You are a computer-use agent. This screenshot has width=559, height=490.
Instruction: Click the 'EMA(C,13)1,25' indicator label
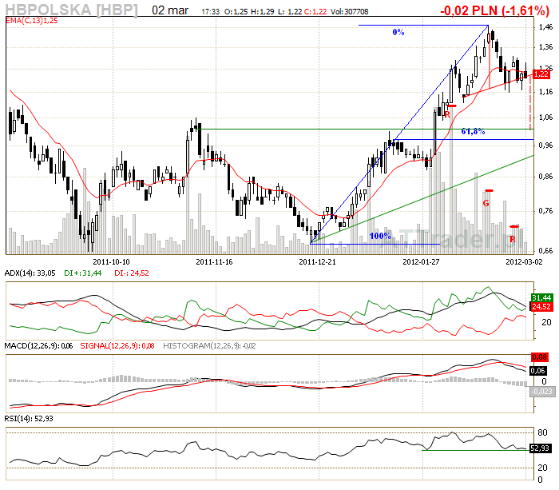tap(32, 21)
